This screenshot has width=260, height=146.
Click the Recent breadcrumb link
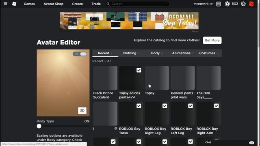click(97, 61)
